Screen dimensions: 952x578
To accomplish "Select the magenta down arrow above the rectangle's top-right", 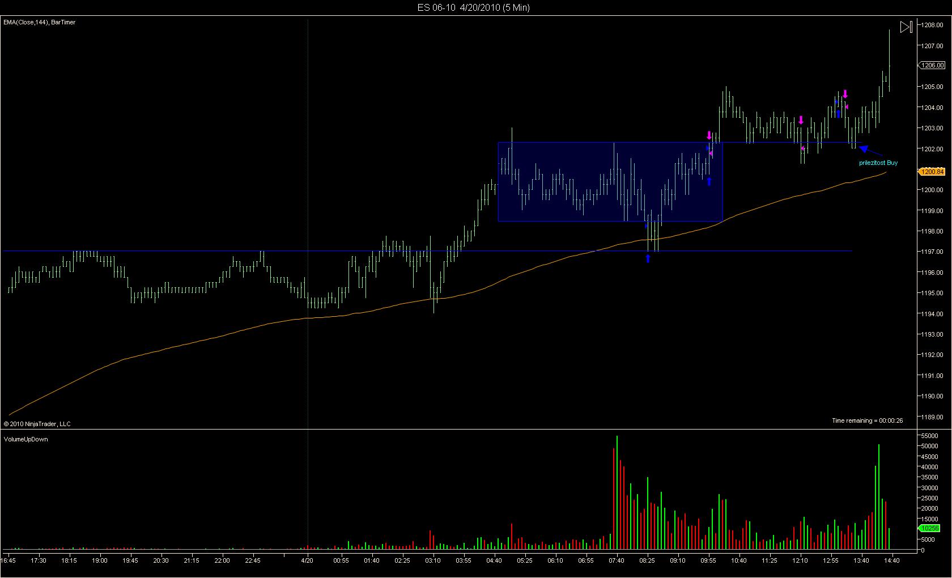I will [x=709, y=135].
